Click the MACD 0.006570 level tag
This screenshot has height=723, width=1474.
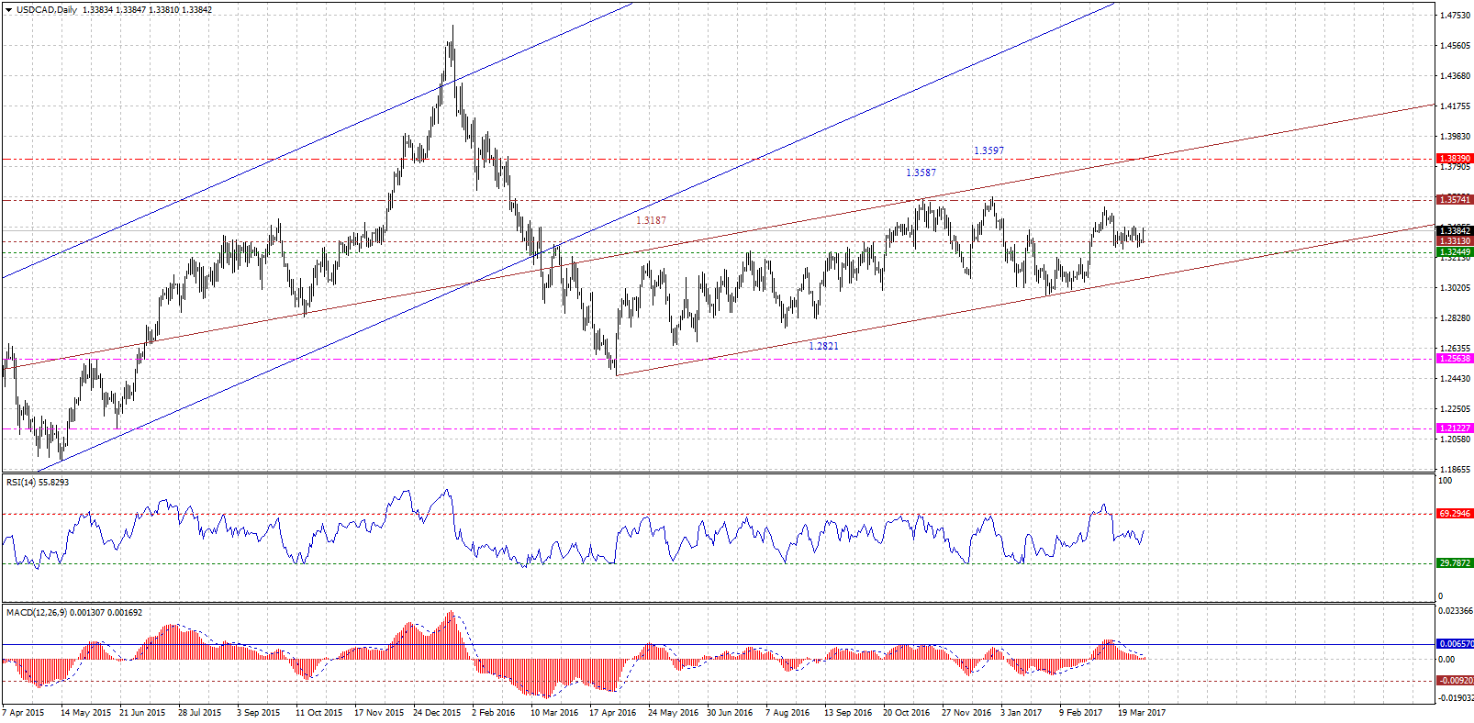pyautogui.click(x=1455, y=644)
